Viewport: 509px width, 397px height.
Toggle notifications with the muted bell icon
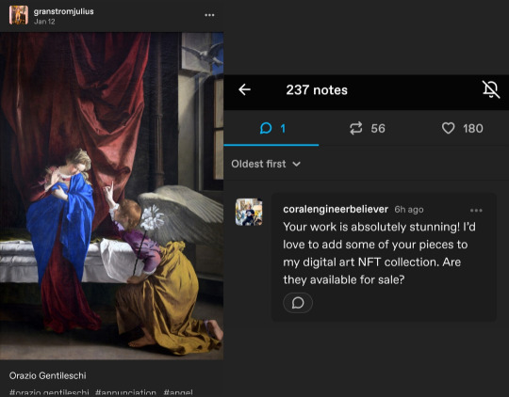coord(490,89)
